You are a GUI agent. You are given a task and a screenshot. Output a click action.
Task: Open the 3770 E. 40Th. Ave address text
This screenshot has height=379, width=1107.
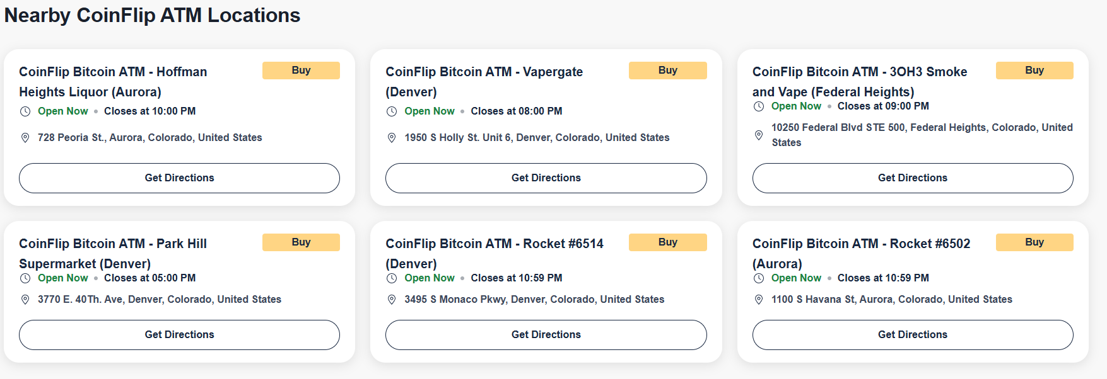pos(159,300)
